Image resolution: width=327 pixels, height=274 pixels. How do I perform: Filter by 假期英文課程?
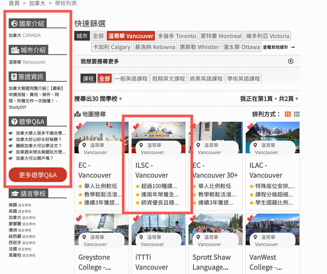169,79
